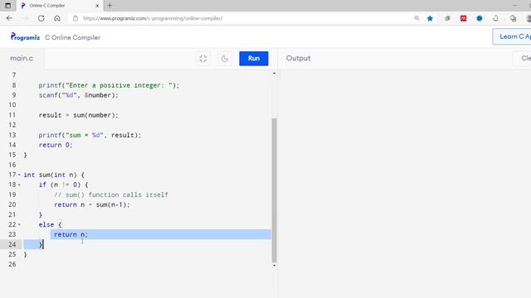
Task: Open blue circular extension icon
Action: click(x=480, y=18)
